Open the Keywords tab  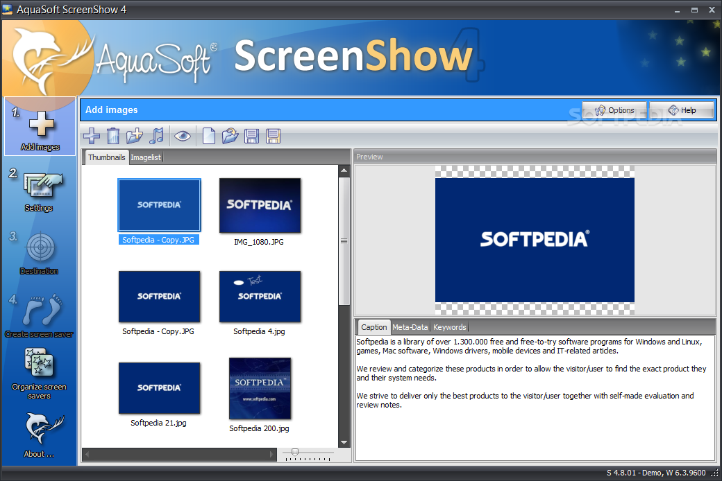[449, 327]
